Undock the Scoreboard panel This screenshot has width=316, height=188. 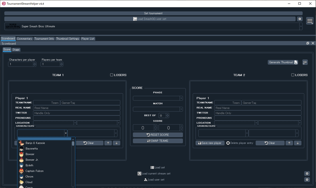click(x=308, y=43)
